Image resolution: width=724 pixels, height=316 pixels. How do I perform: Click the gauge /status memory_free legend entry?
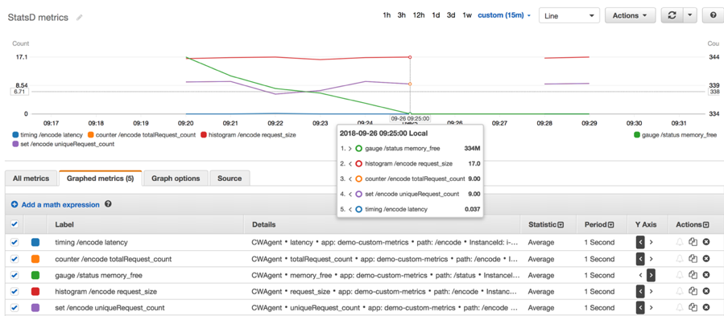coord(675,135)
